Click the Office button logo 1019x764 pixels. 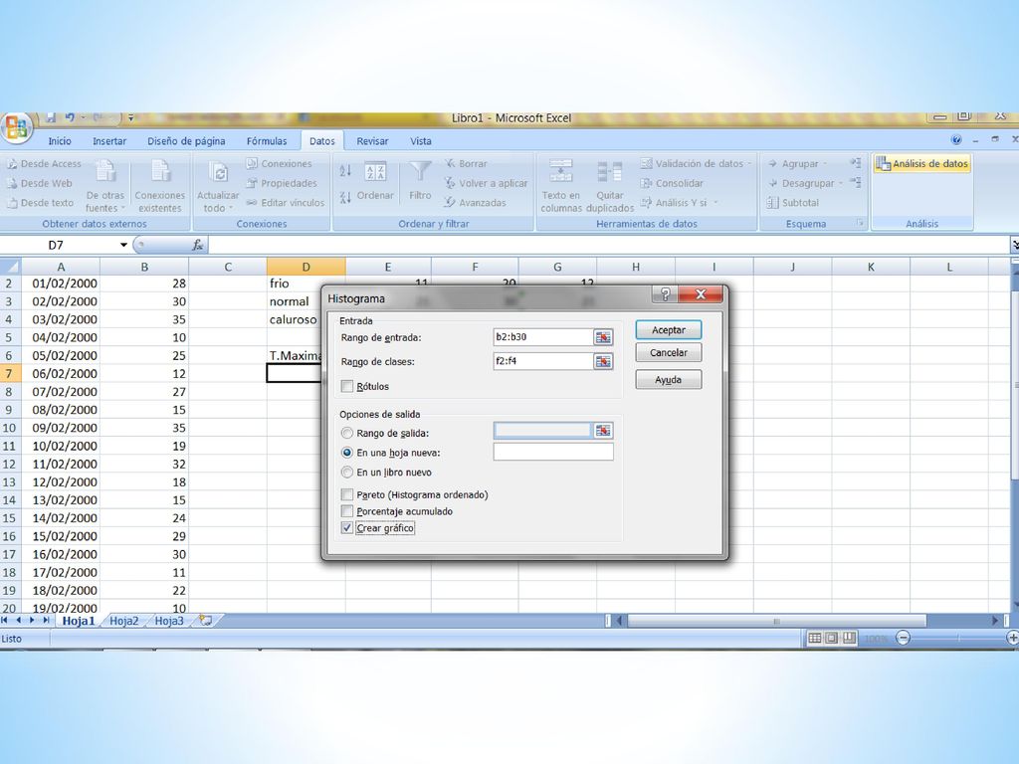[x=16, y=128]
